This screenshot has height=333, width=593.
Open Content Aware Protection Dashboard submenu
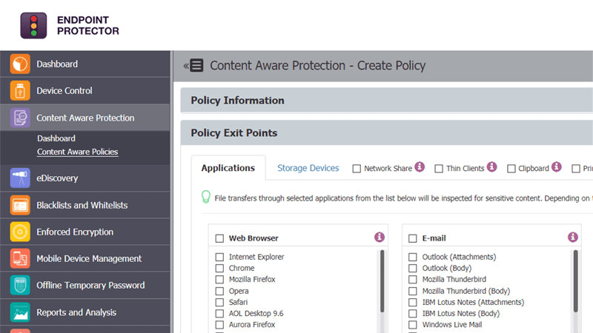coord(56,138)
